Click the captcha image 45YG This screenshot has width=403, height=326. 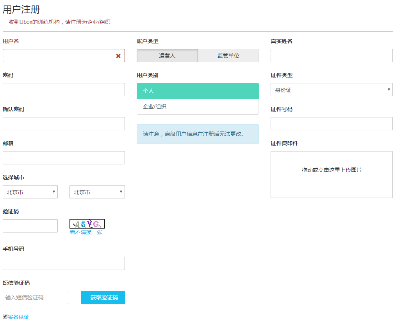[87, 224]
